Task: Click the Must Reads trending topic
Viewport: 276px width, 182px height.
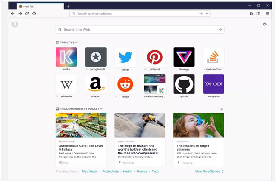Action: pos(90,171)
